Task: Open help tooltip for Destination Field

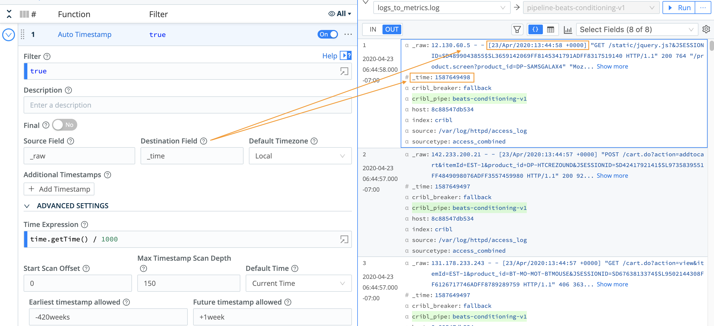Action: 204,141
